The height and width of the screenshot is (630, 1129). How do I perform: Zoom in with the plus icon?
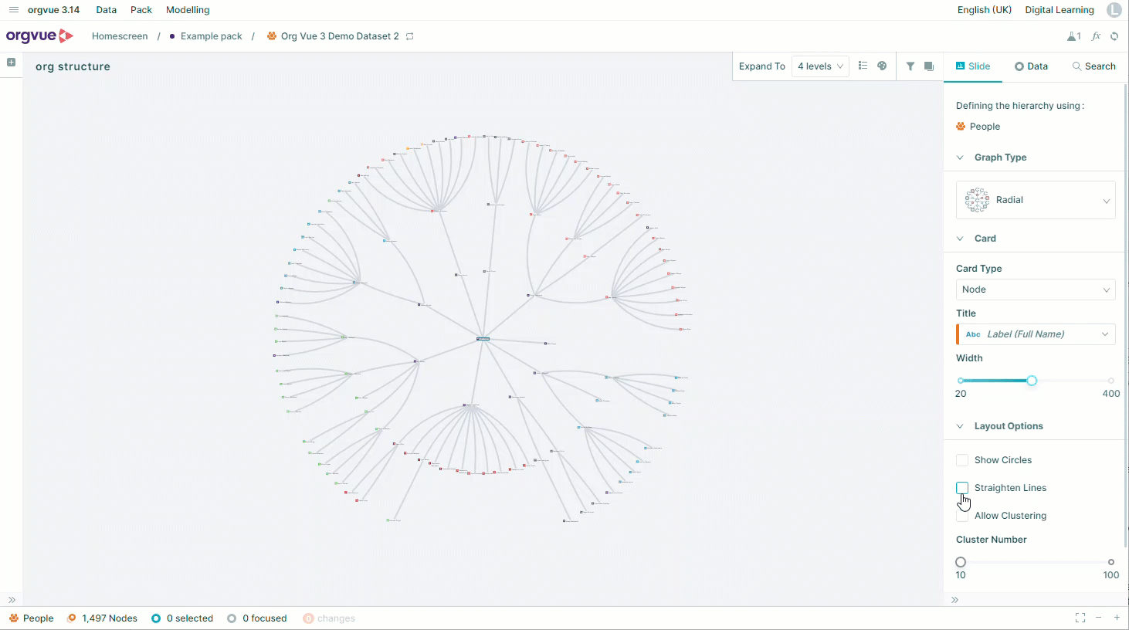pos(1117,618)
